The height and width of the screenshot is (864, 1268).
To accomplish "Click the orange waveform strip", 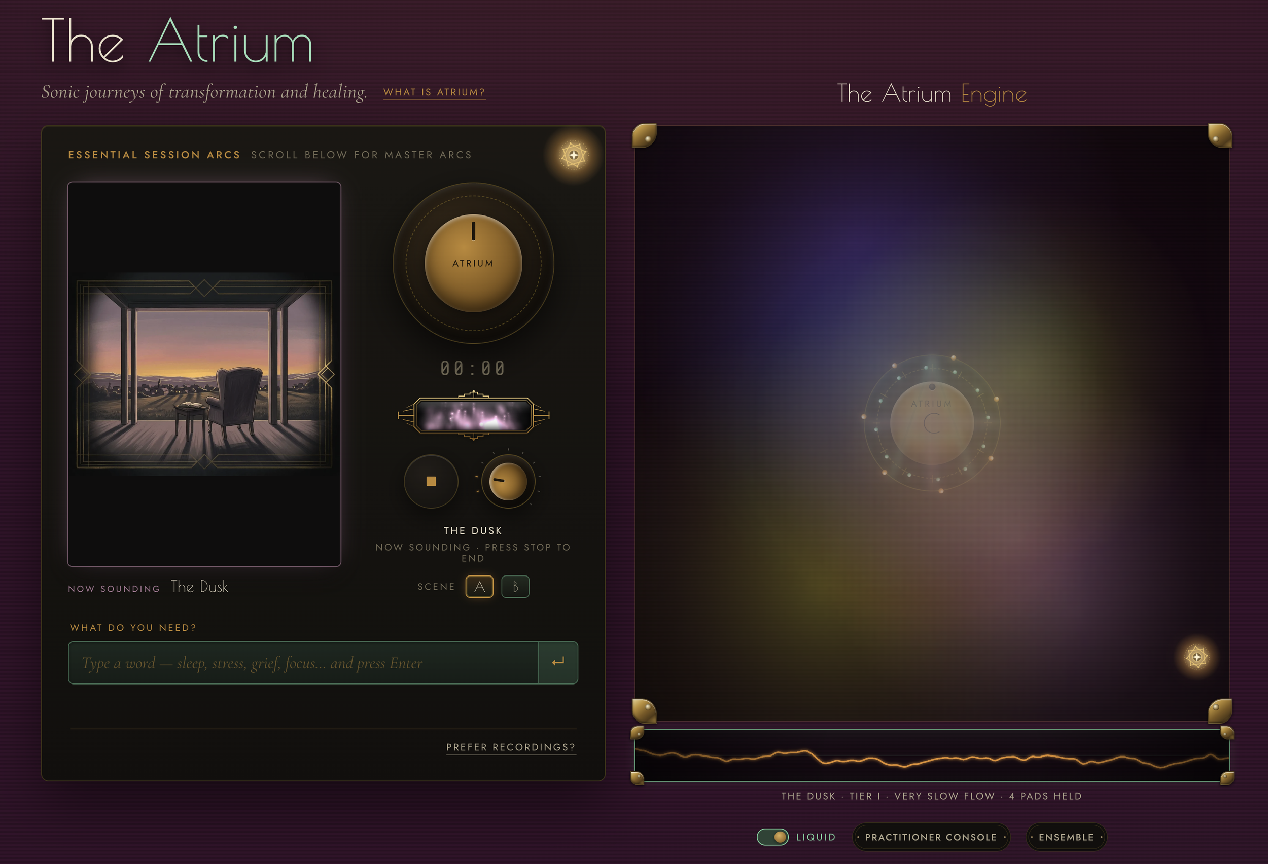I will point(932,755).
